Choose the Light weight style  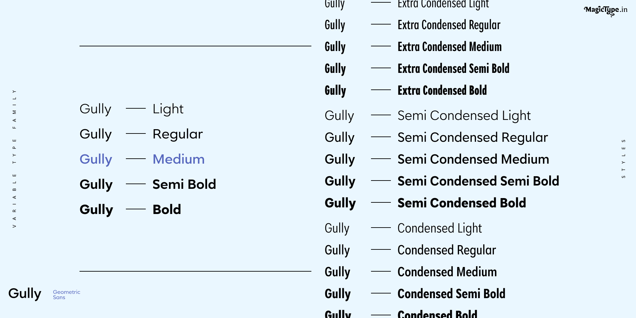click(168, 109)
